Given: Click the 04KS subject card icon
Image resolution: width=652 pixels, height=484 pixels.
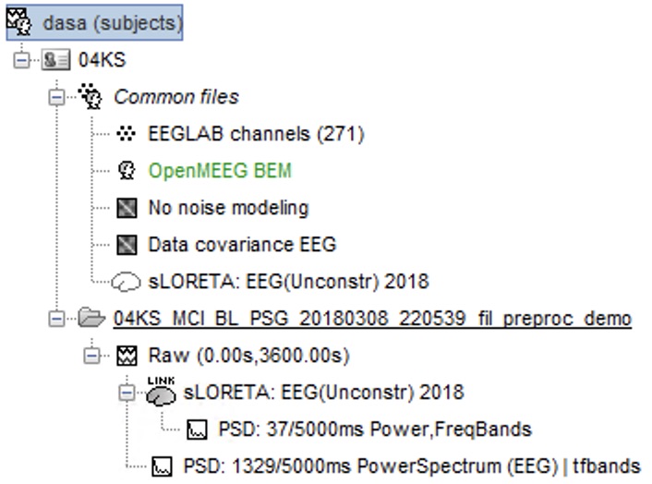Looking at the screenshot, I should [55, 60].
